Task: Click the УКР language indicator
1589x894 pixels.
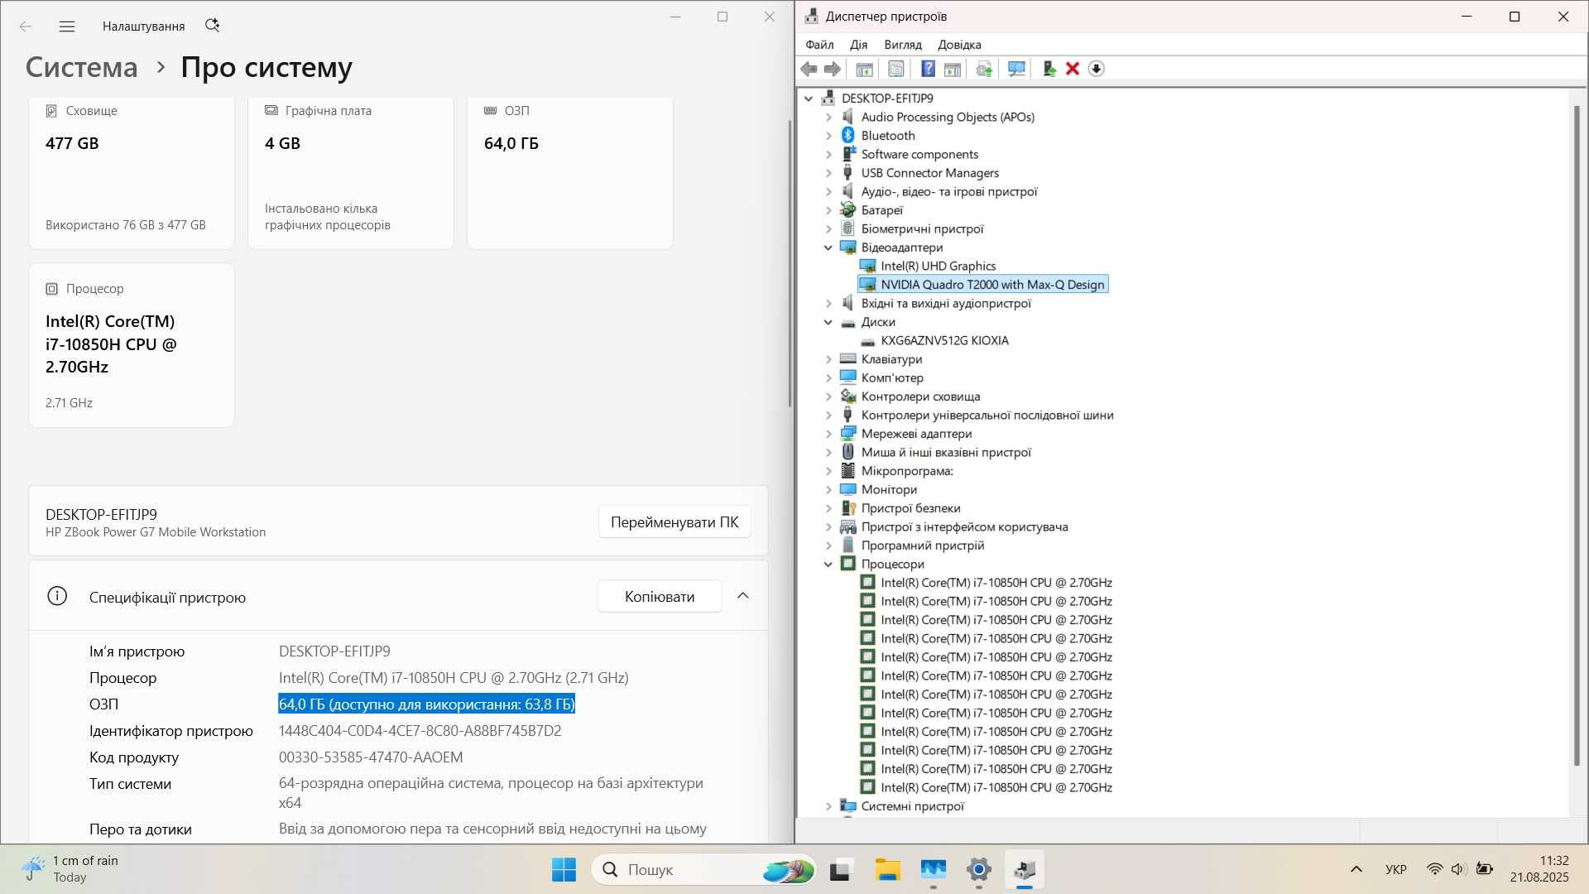Action: [1395, 870]
